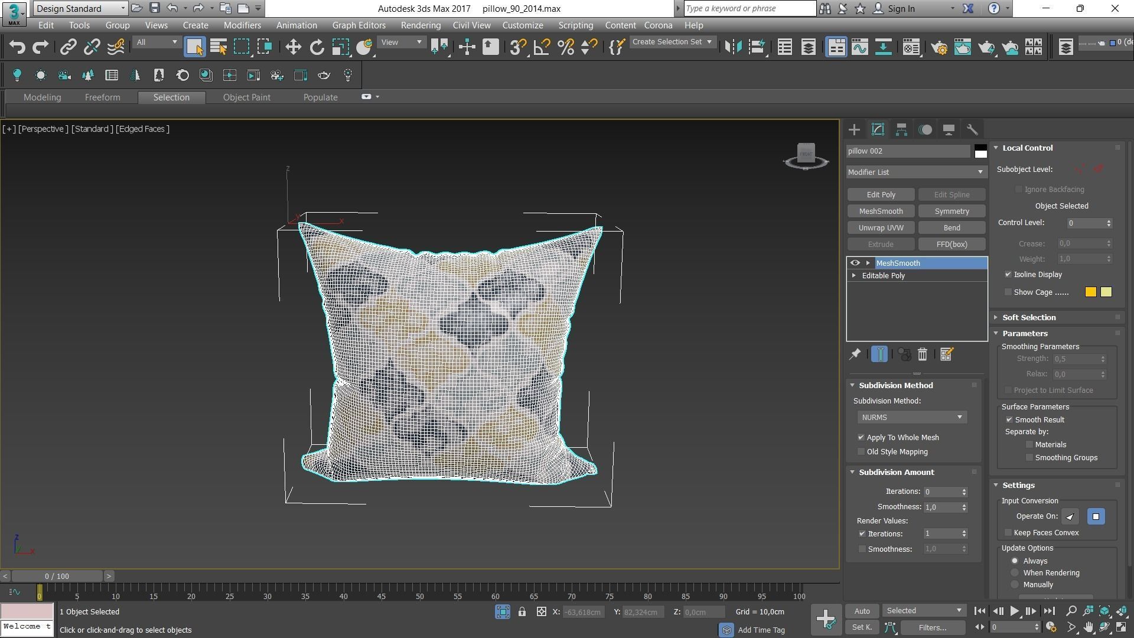Enable Separate by Materials checkbox

point(1029,445)
